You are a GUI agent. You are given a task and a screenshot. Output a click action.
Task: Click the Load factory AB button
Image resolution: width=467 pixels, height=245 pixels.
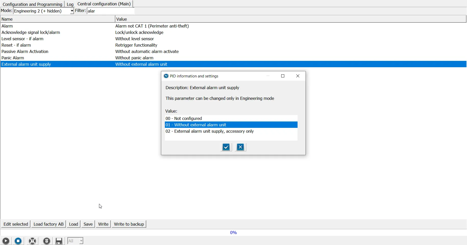tap(48, 224)
